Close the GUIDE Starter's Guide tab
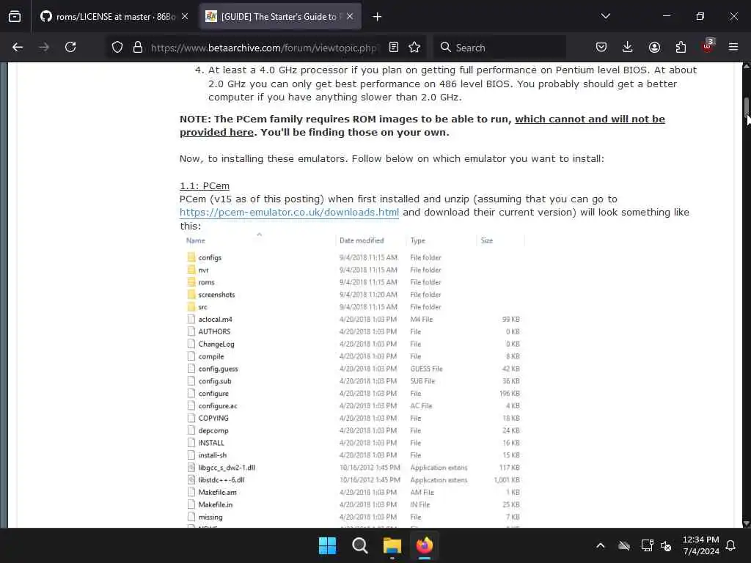Image resolution: width=751 pixels, height=563 pixels. (350, 17)
